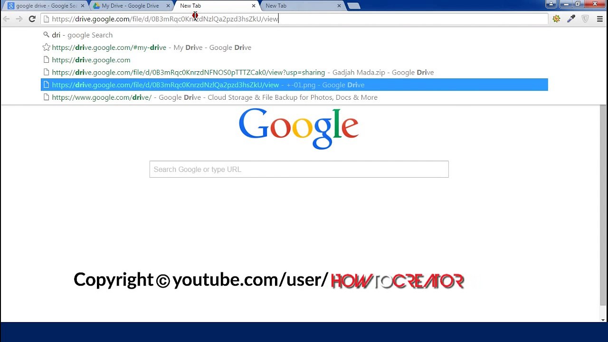Click the green gear extension icon
Viewport: 608px width, 342px height.
pyautogui.click(x=556, y=19)
